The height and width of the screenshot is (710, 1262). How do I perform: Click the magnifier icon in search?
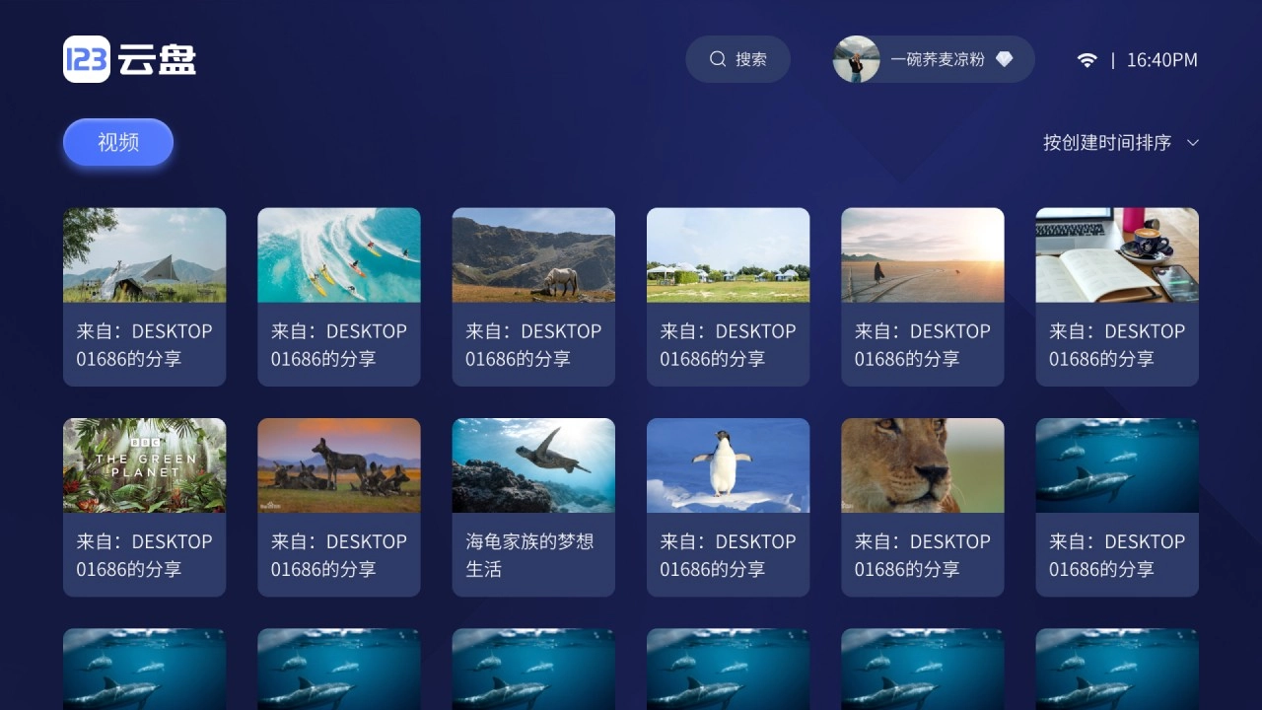718,59
